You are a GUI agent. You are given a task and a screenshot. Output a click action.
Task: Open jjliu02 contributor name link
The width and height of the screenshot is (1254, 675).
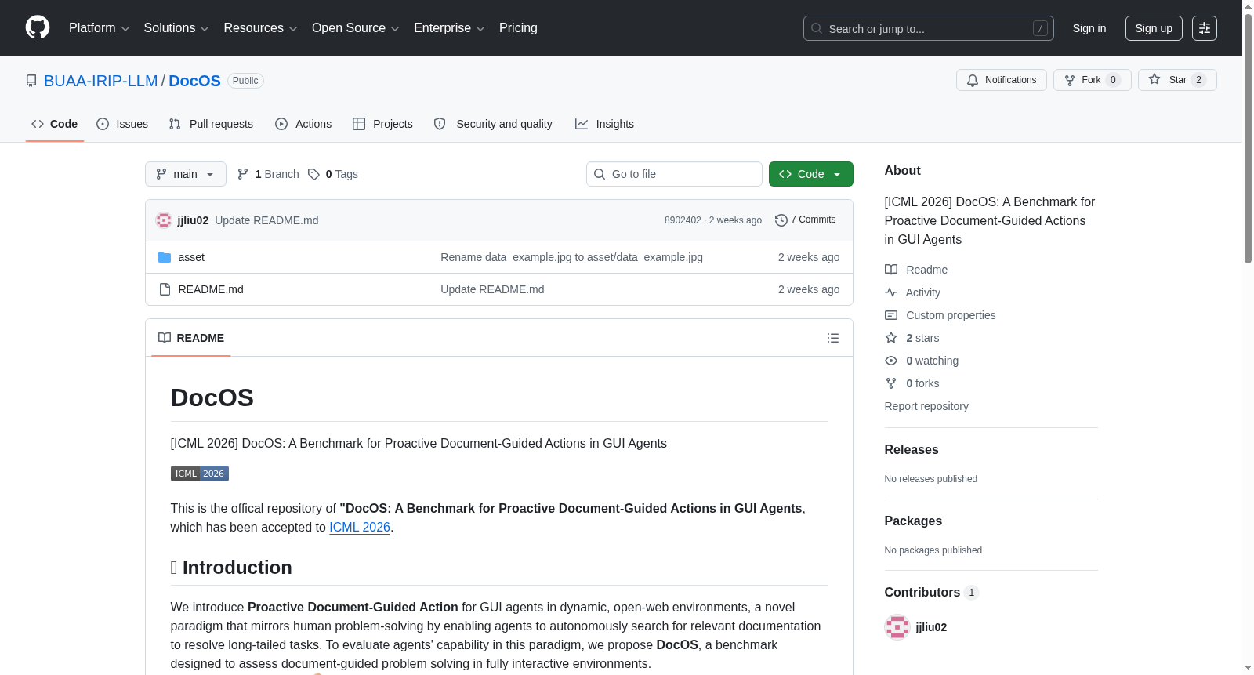click(931, 627)
